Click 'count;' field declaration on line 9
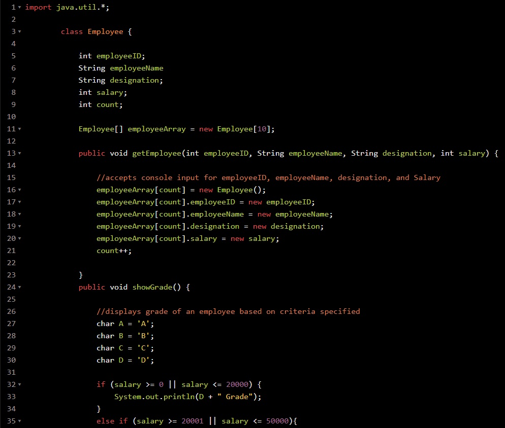Viewport: 505px width, 428px height. point(110,105)
